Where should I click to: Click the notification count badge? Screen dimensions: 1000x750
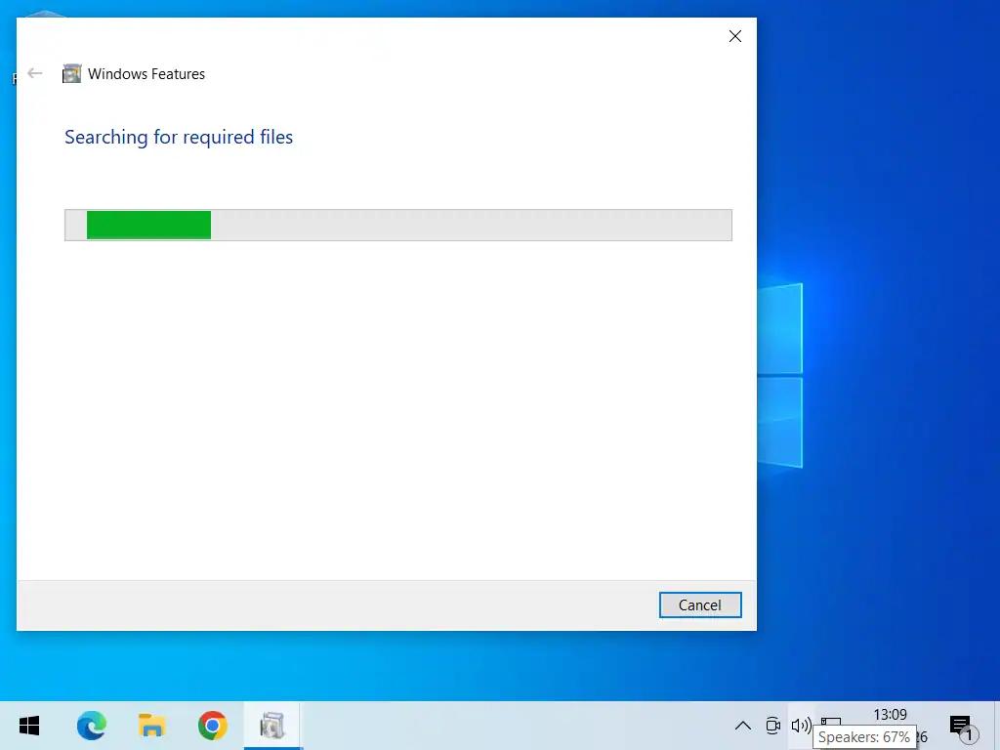[x=971, y=732]
